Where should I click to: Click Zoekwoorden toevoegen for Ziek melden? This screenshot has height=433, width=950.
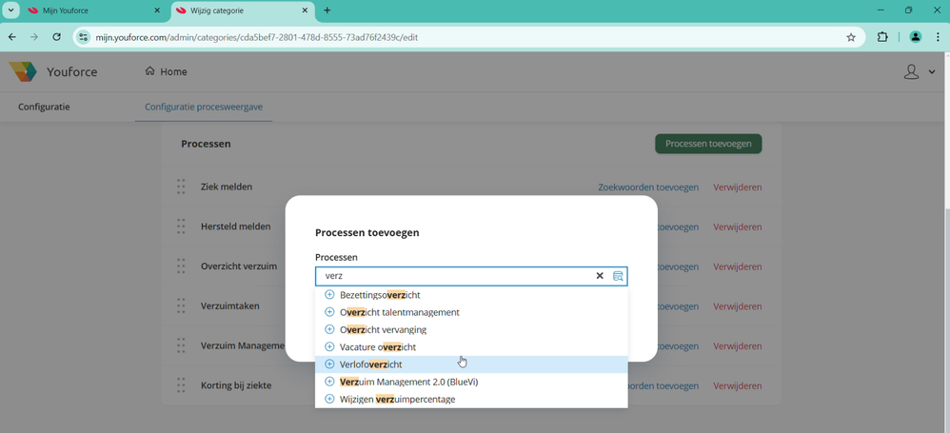click(648, 187)
